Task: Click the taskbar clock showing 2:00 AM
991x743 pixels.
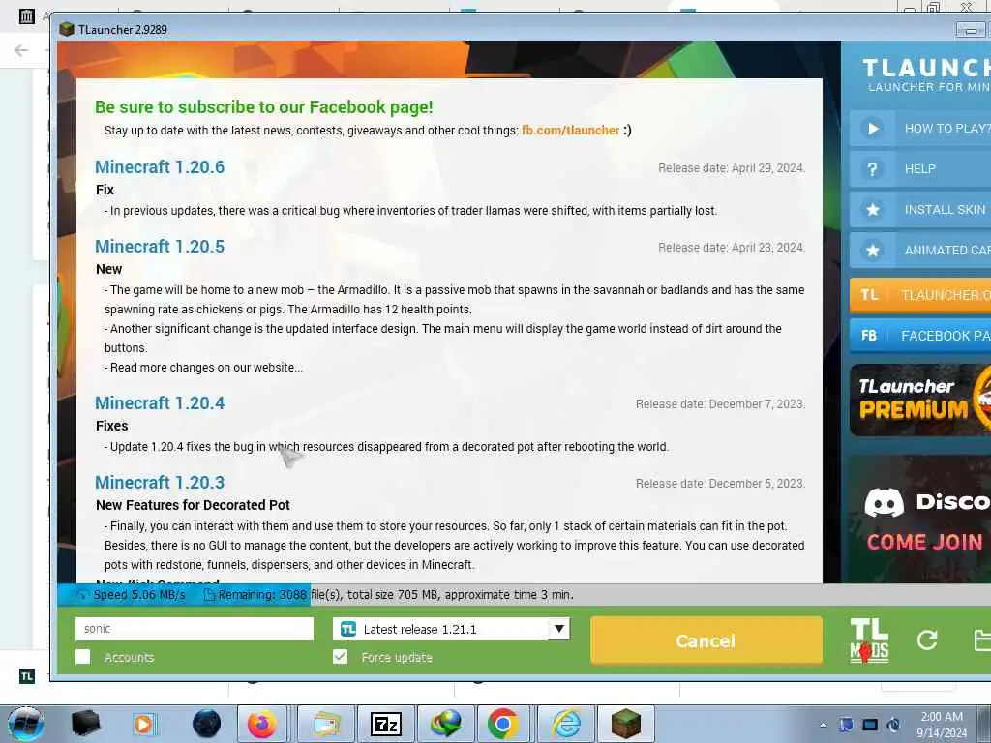Action: click(x=942, y=725)
